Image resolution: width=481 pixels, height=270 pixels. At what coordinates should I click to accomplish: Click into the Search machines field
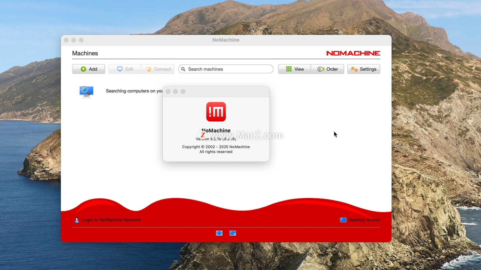pyautogui.click(x=228, y=69)
